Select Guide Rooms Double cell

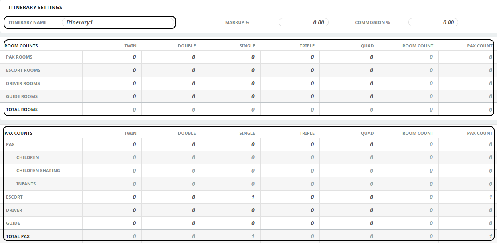(x=171, y=96)
